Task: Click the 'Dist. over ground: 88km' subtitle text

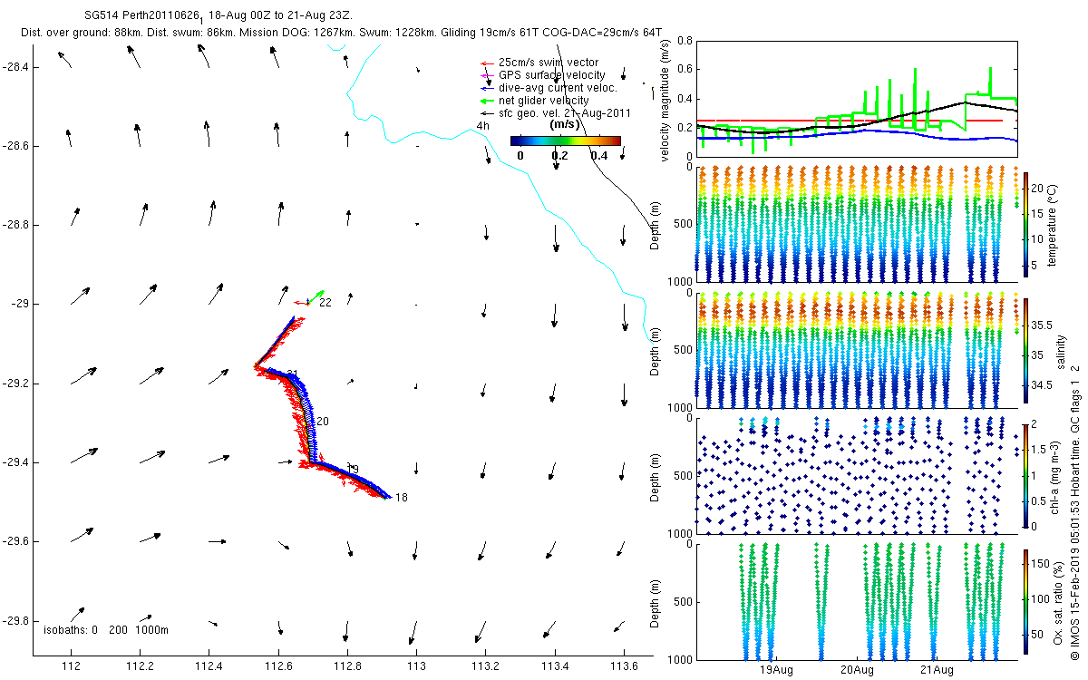Action: coord(80,33)
